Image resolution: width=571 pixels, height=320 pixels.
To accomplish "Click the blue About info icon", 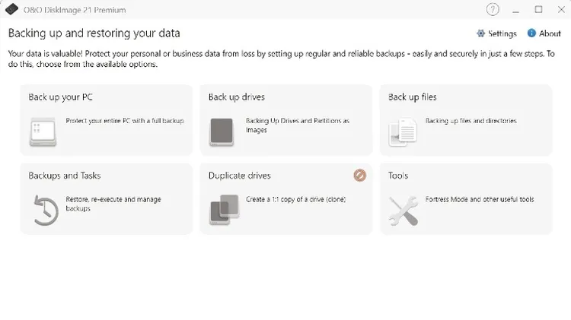I will [x=531, y=33].
